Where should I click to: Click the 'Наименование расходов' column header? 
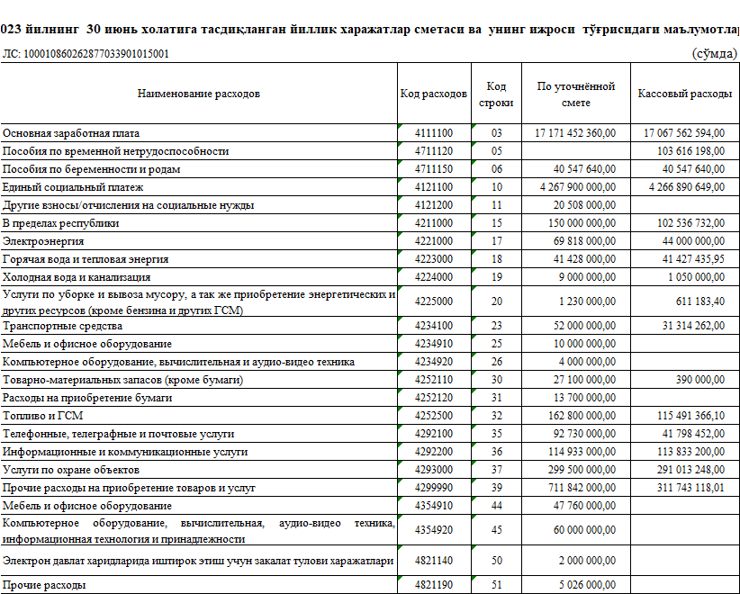(x=198, y=94)
